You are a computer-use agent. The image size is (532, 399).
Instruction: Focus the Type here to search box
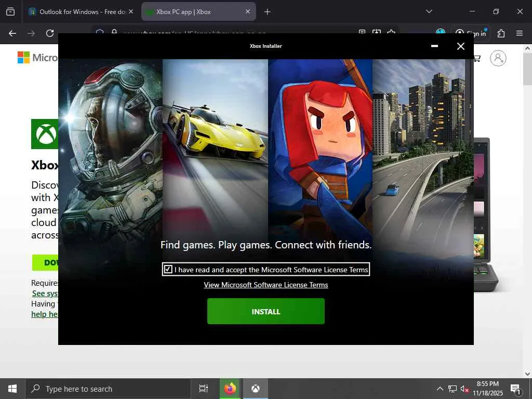coord(108,389)
